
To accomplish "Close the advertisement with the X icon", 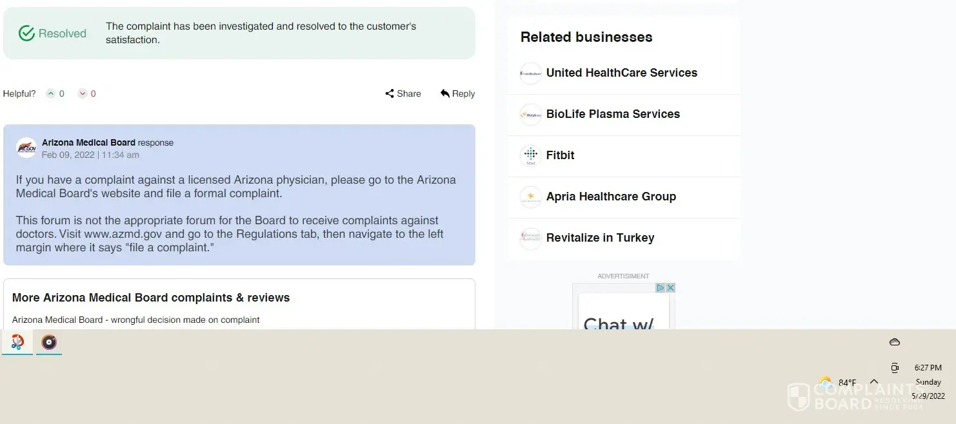I will (x=670, y=288).
